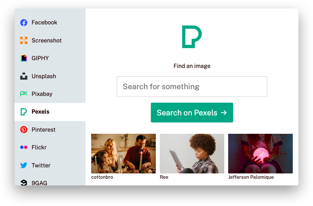Select the cottonbro family dinner photo
The width and height of the screenshot is (313, 206).
point(123,154)
